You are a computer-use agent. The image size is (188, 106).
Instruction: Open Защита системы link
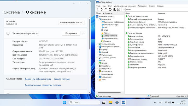coord(62,79)
